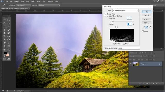Uncheck Detect Faces checkbox
Viewport: 165px width, 92px height.
105,14
